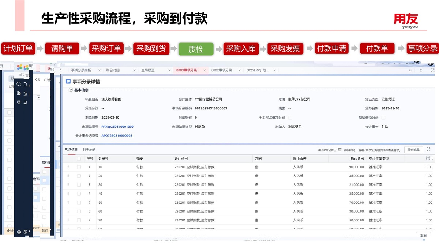Click the settings gear at the sidebar bottom

click(19, 232)
